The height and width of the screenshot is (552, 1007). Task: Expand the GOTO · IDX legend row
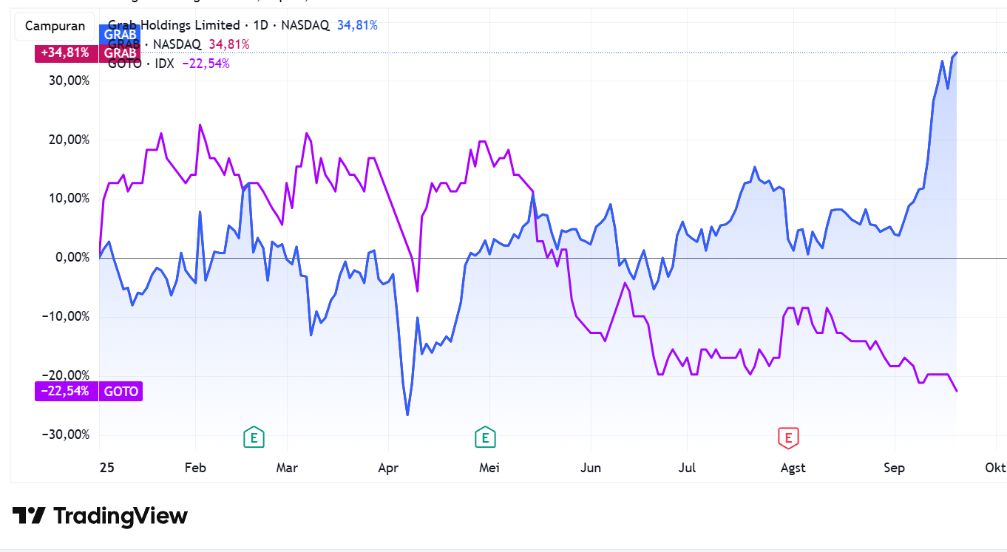coord(140,63)
